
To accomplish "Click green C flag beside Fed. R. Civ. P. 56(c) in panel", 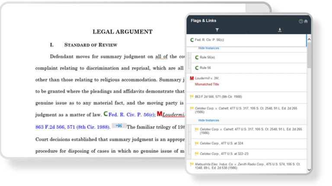I will tap(192, 40).
